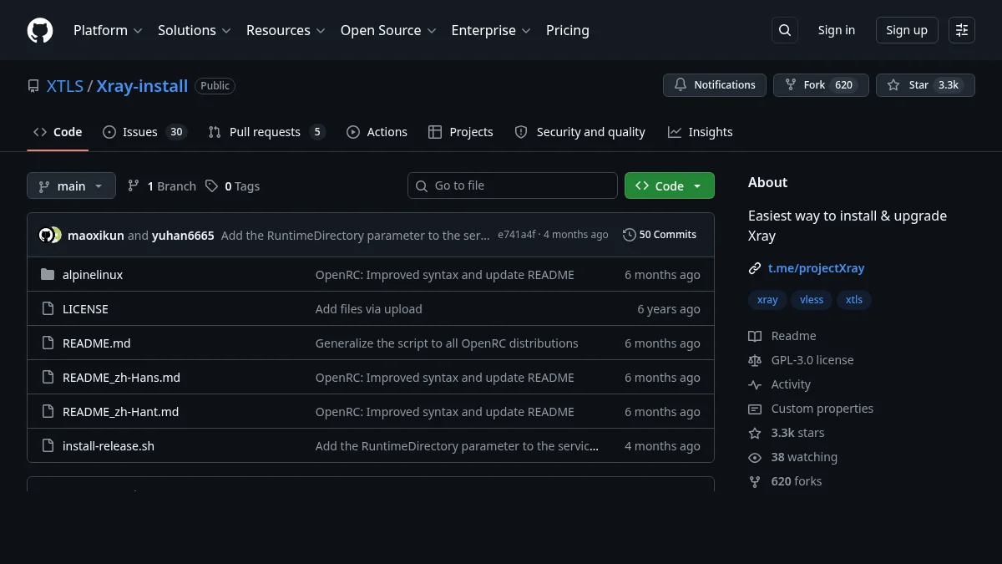This screenshot has height=564, width=1002.
Task: Open the 1 Branch link
Action: [x=162, y=185]
